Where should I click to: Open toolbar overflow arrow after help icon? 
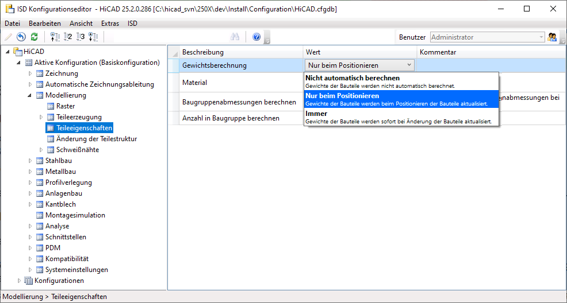267,37
